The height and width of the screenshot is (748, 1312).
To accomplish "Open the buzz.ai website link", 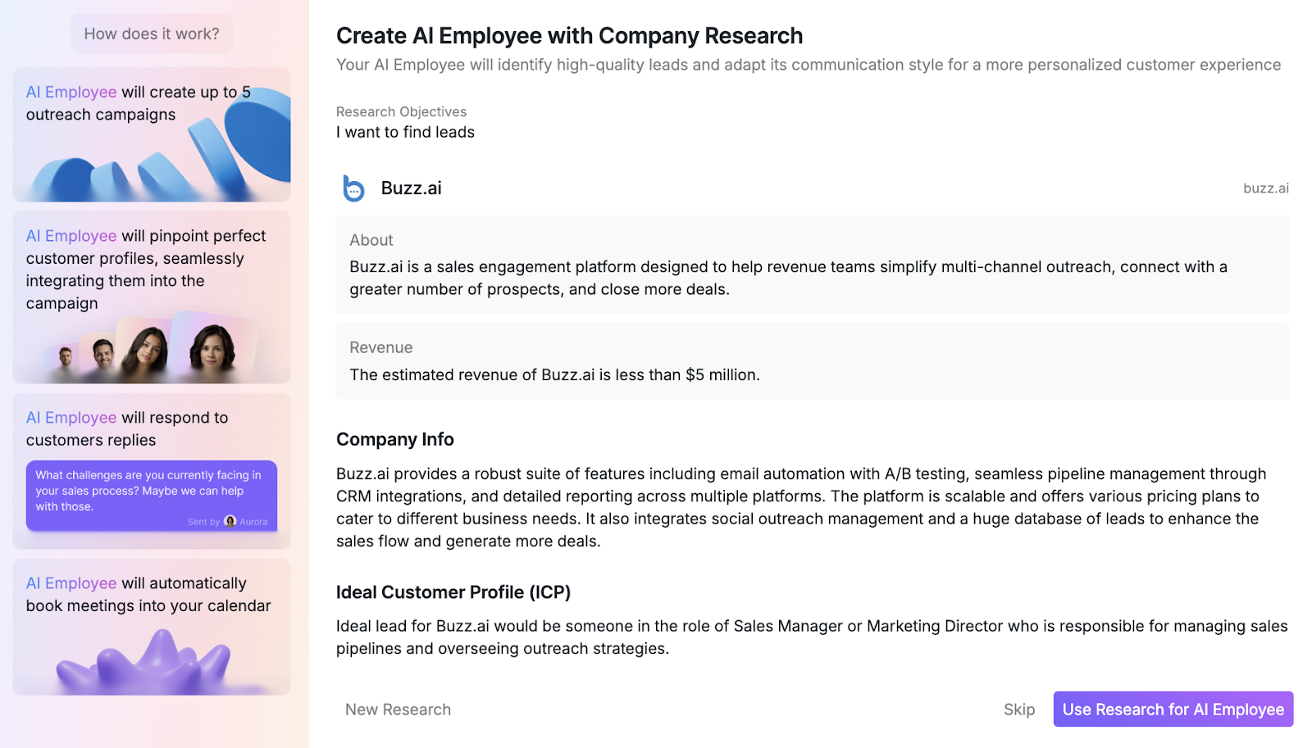I will [x=1265, y=188].
